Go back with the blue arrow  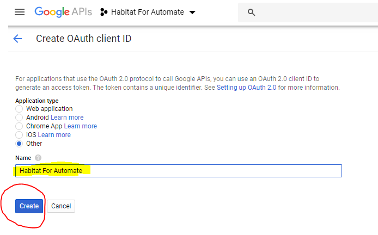tap(17, 39)
